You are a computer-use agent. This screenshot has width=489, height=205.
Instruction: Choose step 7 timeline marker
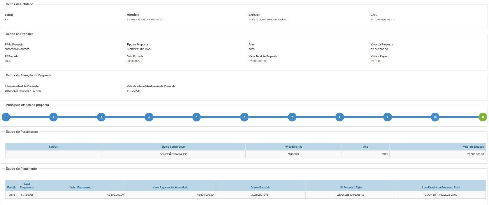(292, 117)
